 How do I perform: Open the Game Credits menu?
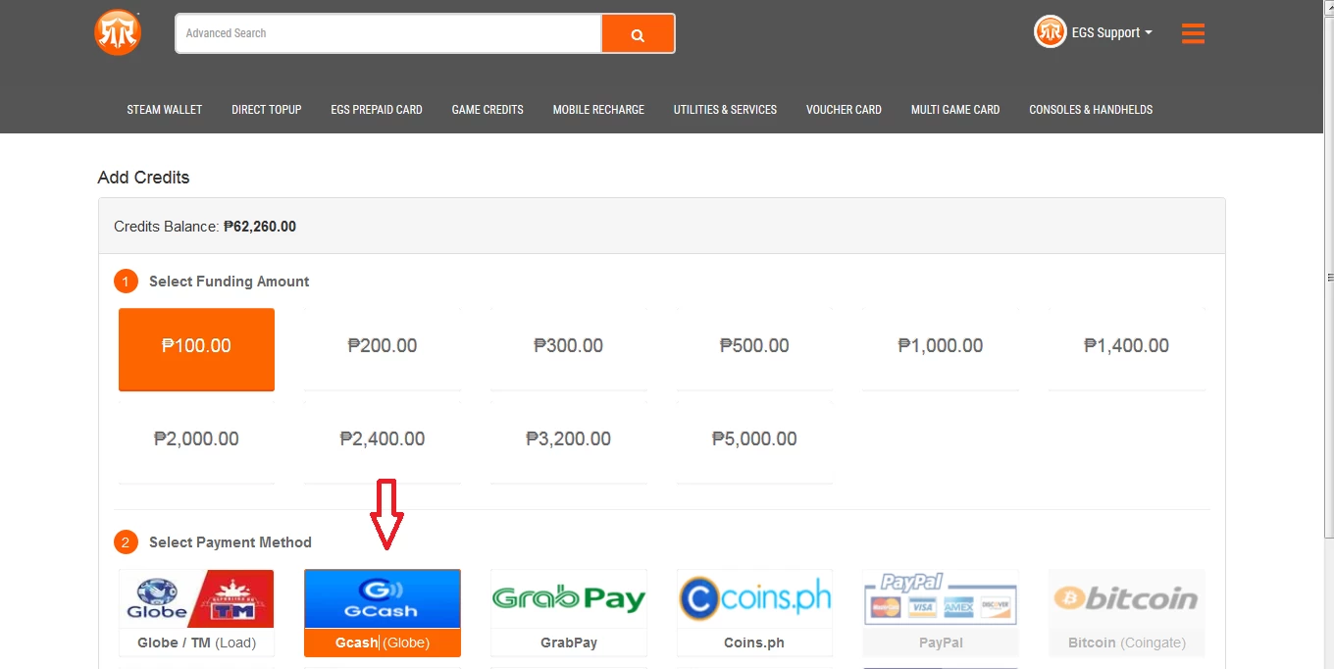point(487,110)
